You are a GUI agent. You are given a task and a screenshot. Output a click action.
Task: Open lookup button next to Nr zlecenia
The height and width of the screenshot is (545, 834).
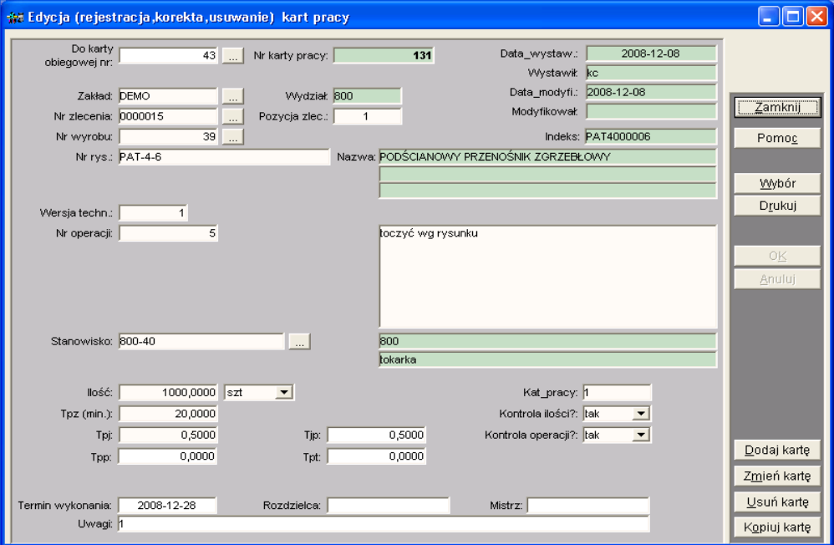coord(233,116)
